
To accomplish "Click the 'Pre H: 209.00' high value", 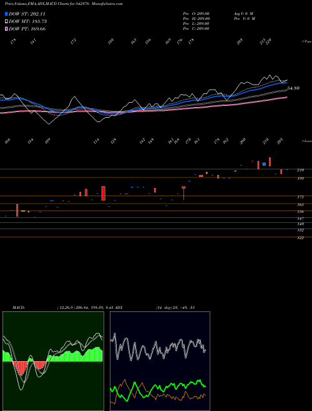I will 196,19.
